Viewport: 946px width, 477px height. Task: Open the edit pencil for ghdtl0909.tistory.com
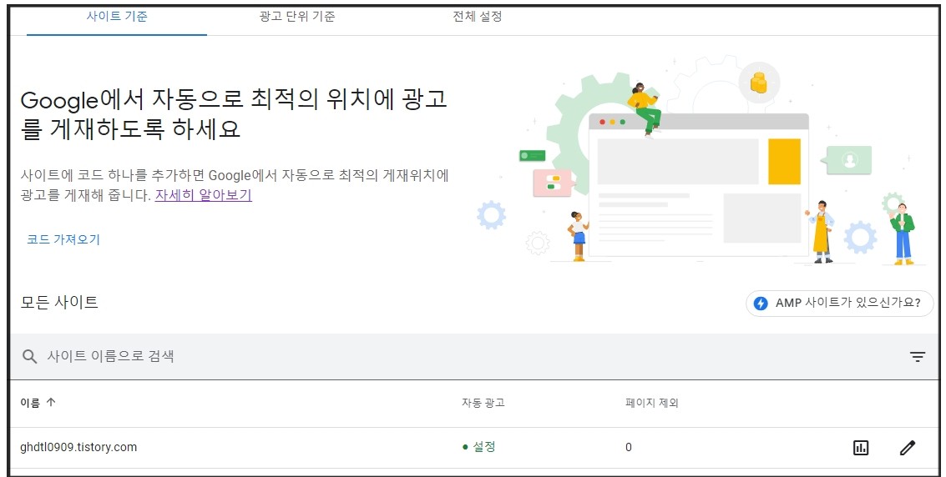(907, 448)
